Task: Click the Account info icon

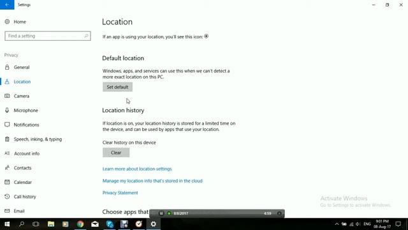Action: [7, 153]
